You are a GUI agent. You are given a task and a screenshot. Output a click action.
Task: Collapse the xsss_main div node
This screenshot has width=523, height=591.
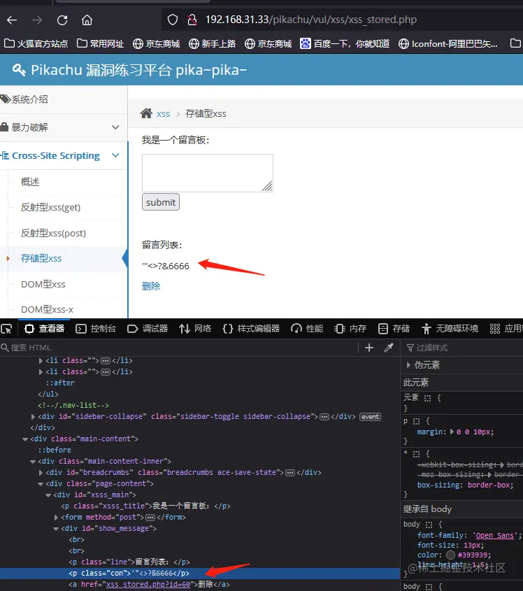[48, 495]
